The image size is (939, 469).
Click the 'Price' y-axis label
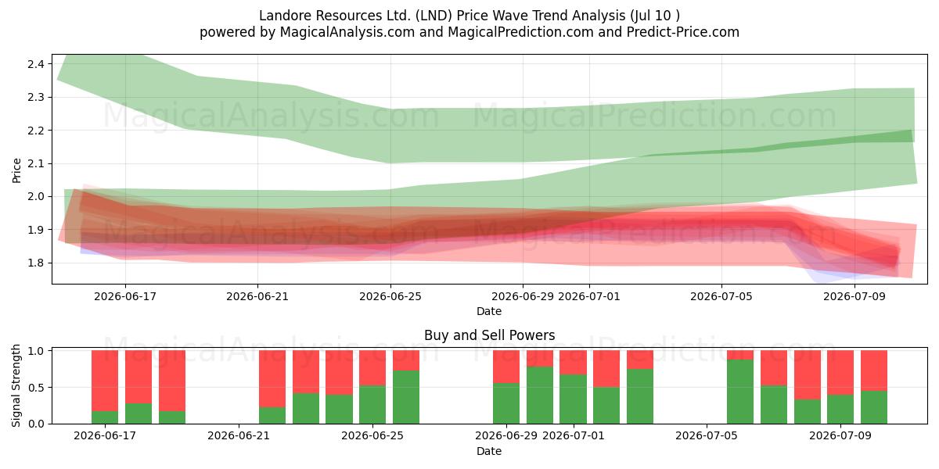click(16, 169)
